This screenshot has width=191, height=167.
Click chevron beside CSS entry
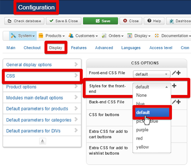point(76,75)
